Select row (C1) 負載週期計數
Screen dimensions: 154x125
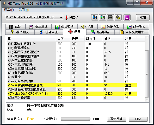coord(72,73)
